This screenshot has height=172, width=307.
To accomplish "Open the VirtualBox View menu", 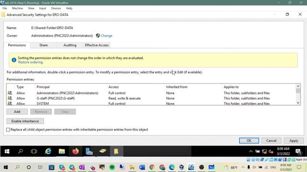I will pos(31,8).
